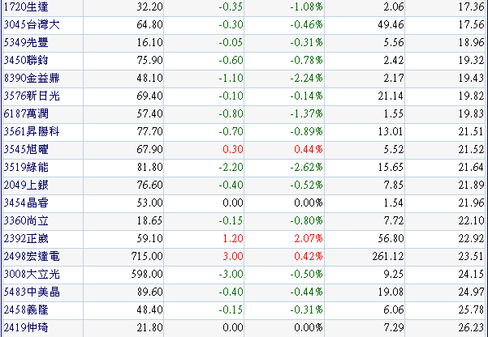488x337 pixels.
Task: Open stock link 3561昇陽科
Action: [32, 132]
